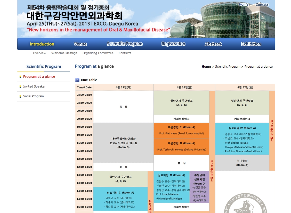The image size is (291, 213).
Task: Click the 점심 lunch cell
Action: click(181, 163)
